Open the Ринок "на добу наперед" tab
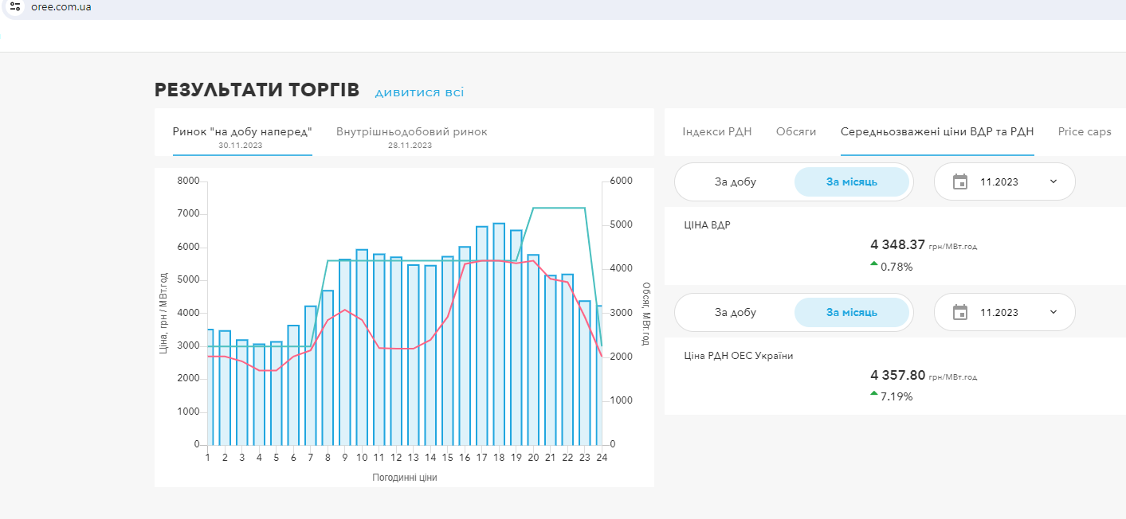 [242, 132]
